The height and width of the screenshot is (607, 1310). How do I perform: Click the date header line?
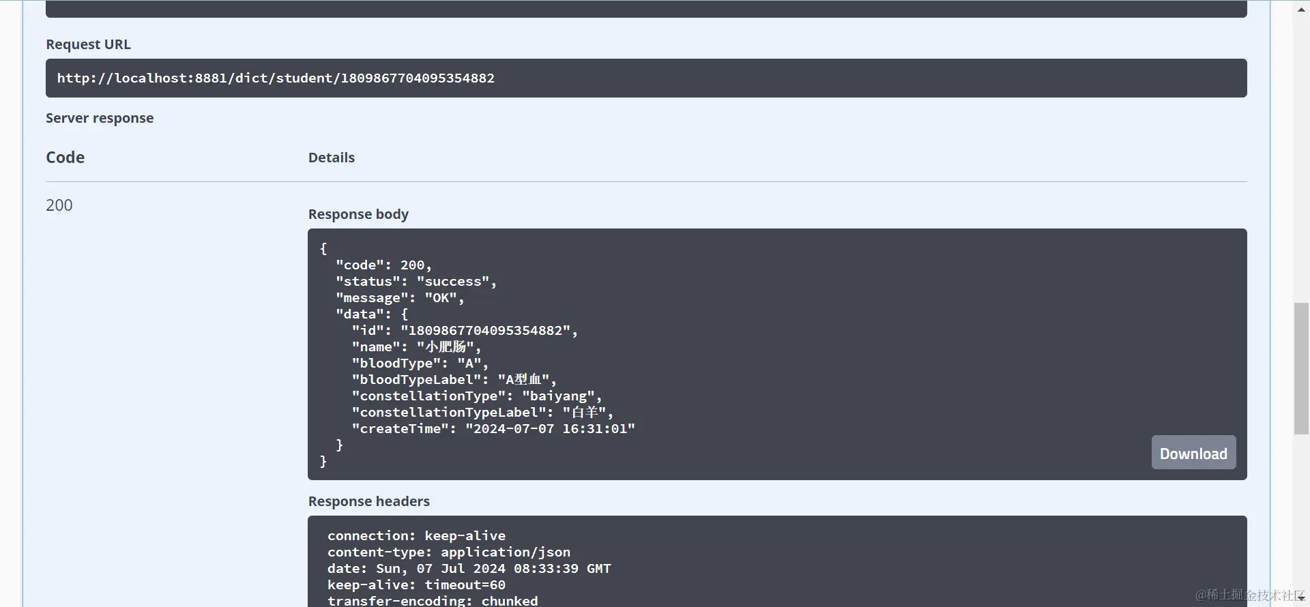[469, 569]
